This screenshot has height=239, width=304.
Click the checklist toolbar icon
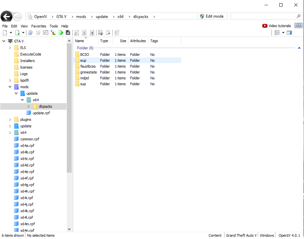46,33
